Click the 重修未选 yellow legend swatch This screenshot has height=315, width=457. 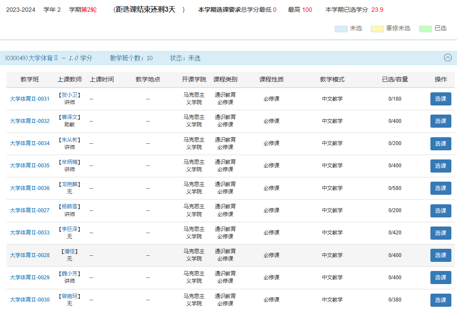(x=377, y=29)
